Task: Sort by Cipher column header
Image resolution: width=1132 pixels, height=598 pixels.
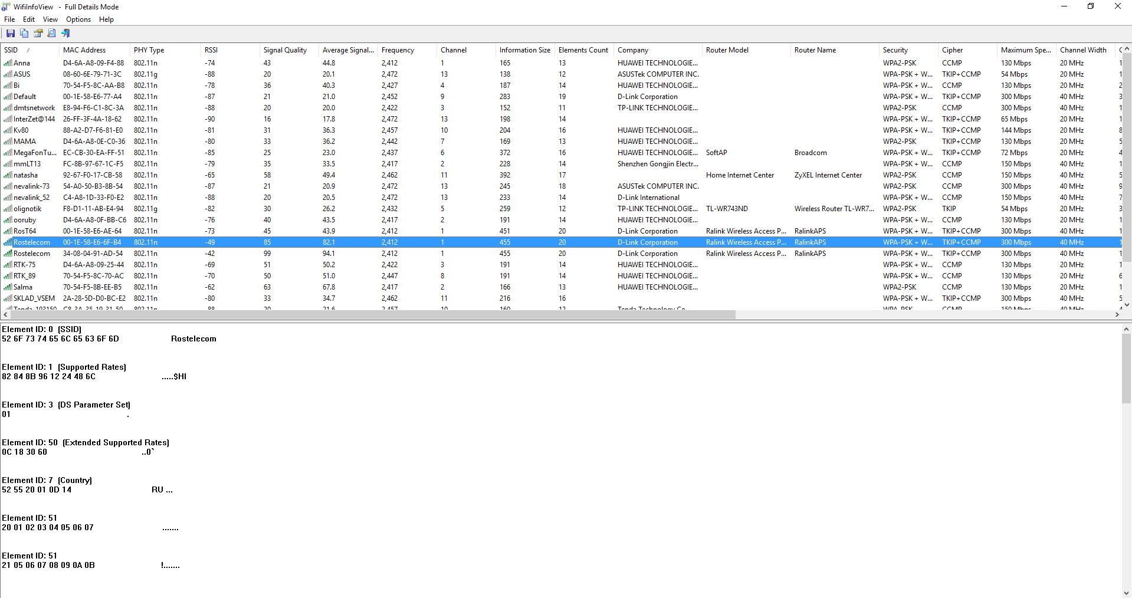Action: tap(967, 50)
